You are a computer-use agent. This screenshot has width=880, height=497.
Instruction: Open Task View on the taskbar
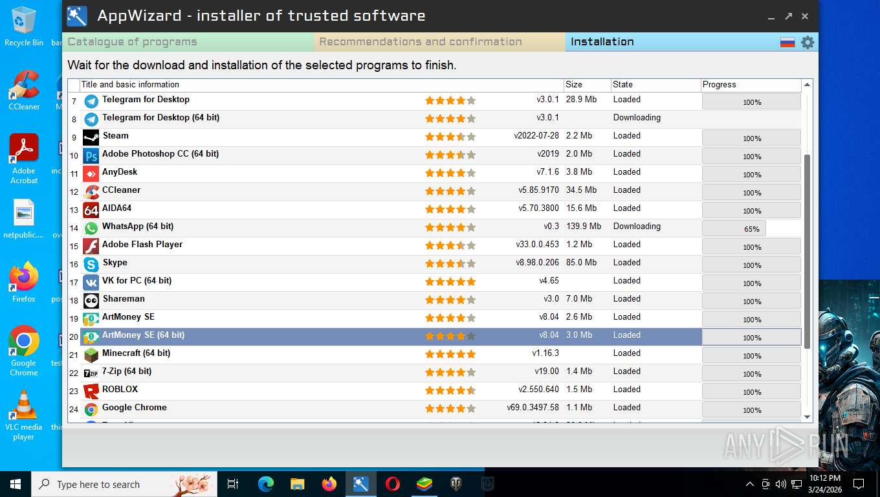click(233, 484)
